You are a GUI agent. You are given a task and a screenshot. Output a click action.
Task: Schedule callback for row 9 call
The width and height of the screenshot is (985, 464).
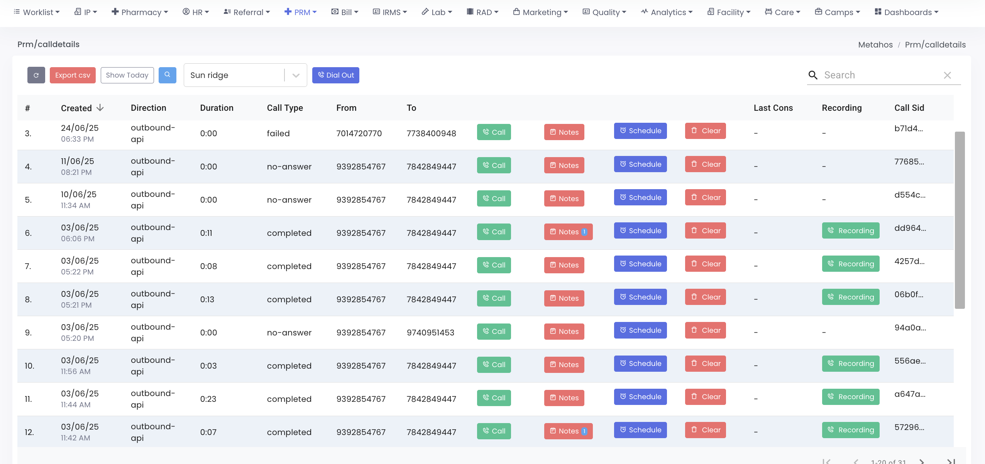tap(640, 330)
